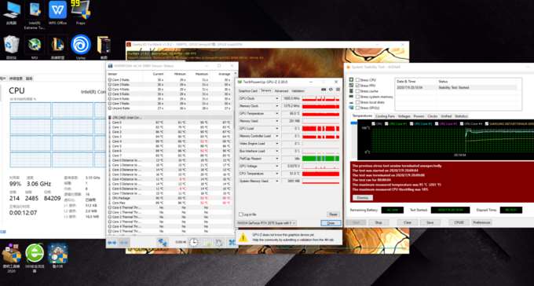Select Stability Test Started log row
The height and width of the screenshot is (286, 534).
456,87
